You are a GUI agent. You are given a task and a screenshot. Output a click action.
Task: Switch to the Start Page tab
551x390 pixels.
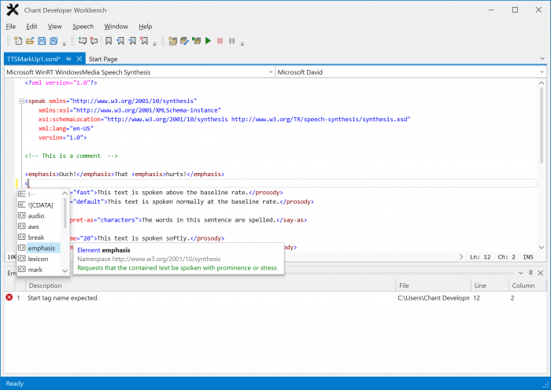103,59
